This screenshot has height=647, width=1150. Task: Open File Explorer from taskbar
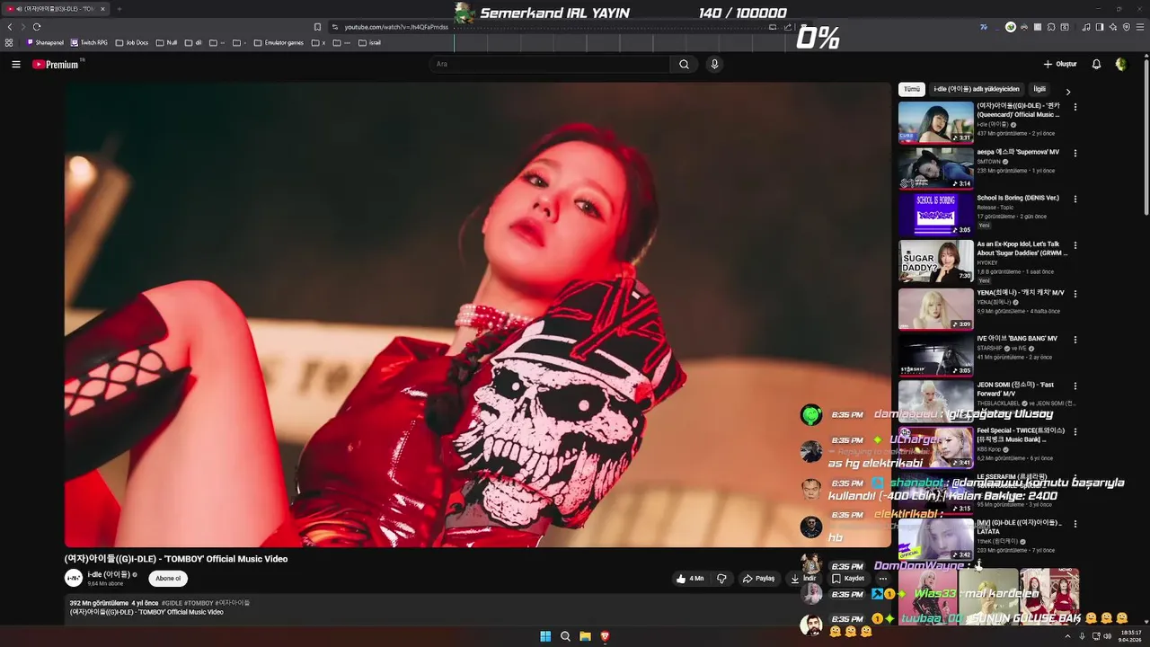pos(585,636)
